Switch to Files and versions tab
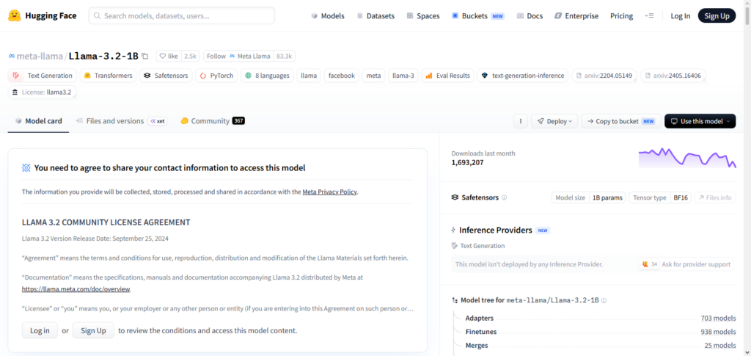Image resolution: width=751 pixels, height=356 pixels. point(120,121)
